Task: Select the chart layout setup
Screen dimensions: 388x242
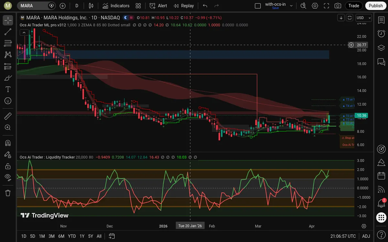Action: (x=258, y=5)
